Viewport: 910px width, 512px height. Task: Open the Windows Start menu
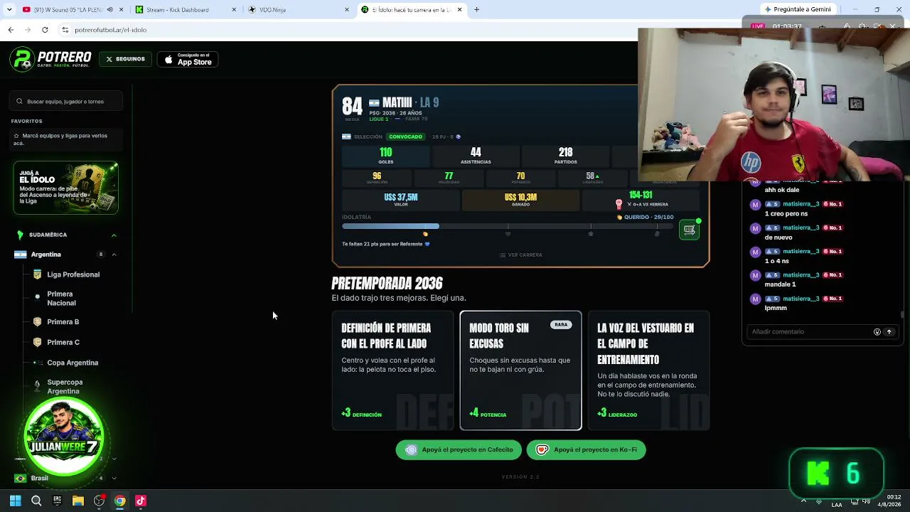point(15,501)
